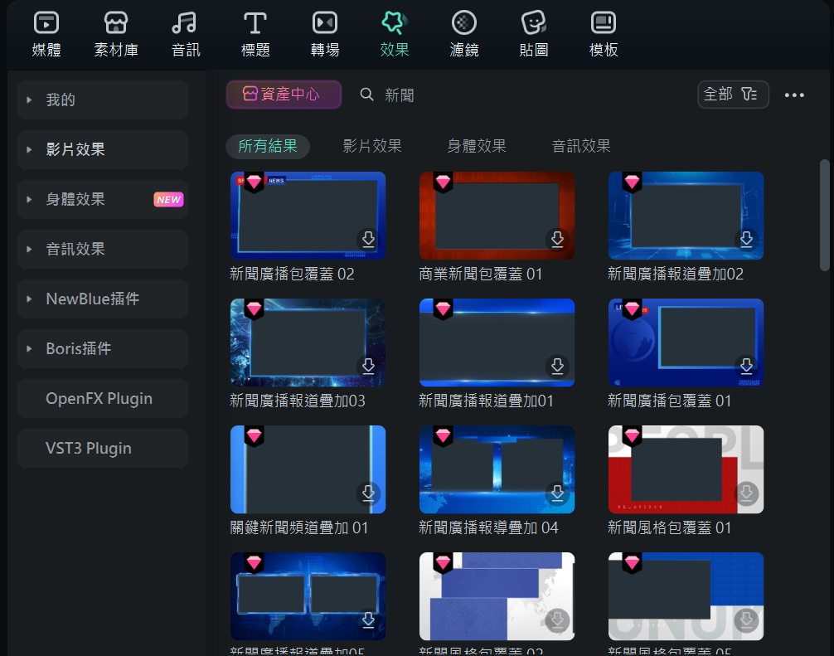Open the 全部 filter dropdown

click(733, 95)
